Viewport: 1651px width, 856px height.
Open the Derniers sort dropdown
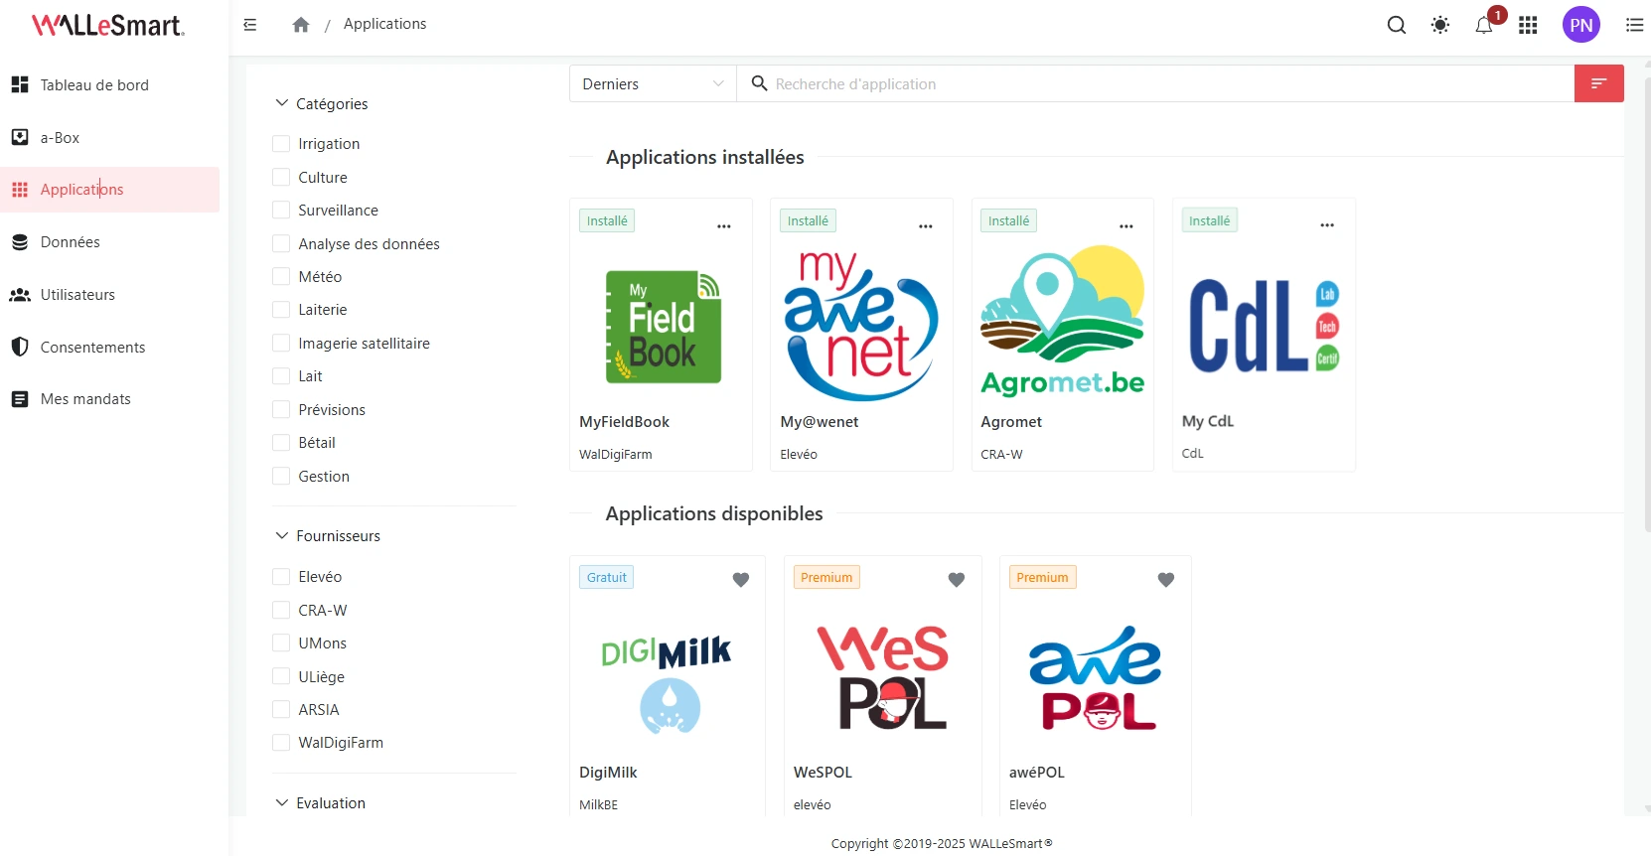[x=653, y=83]
